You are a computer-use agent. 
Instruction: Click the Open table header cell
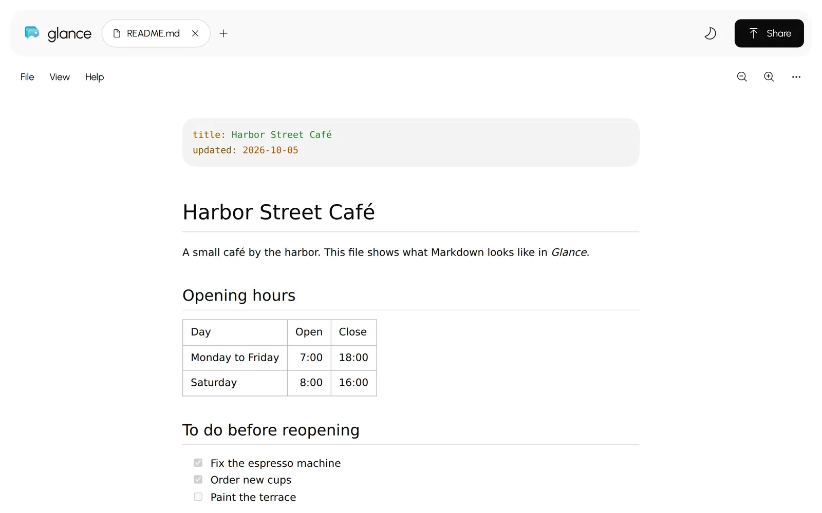(x=309, y=332)
